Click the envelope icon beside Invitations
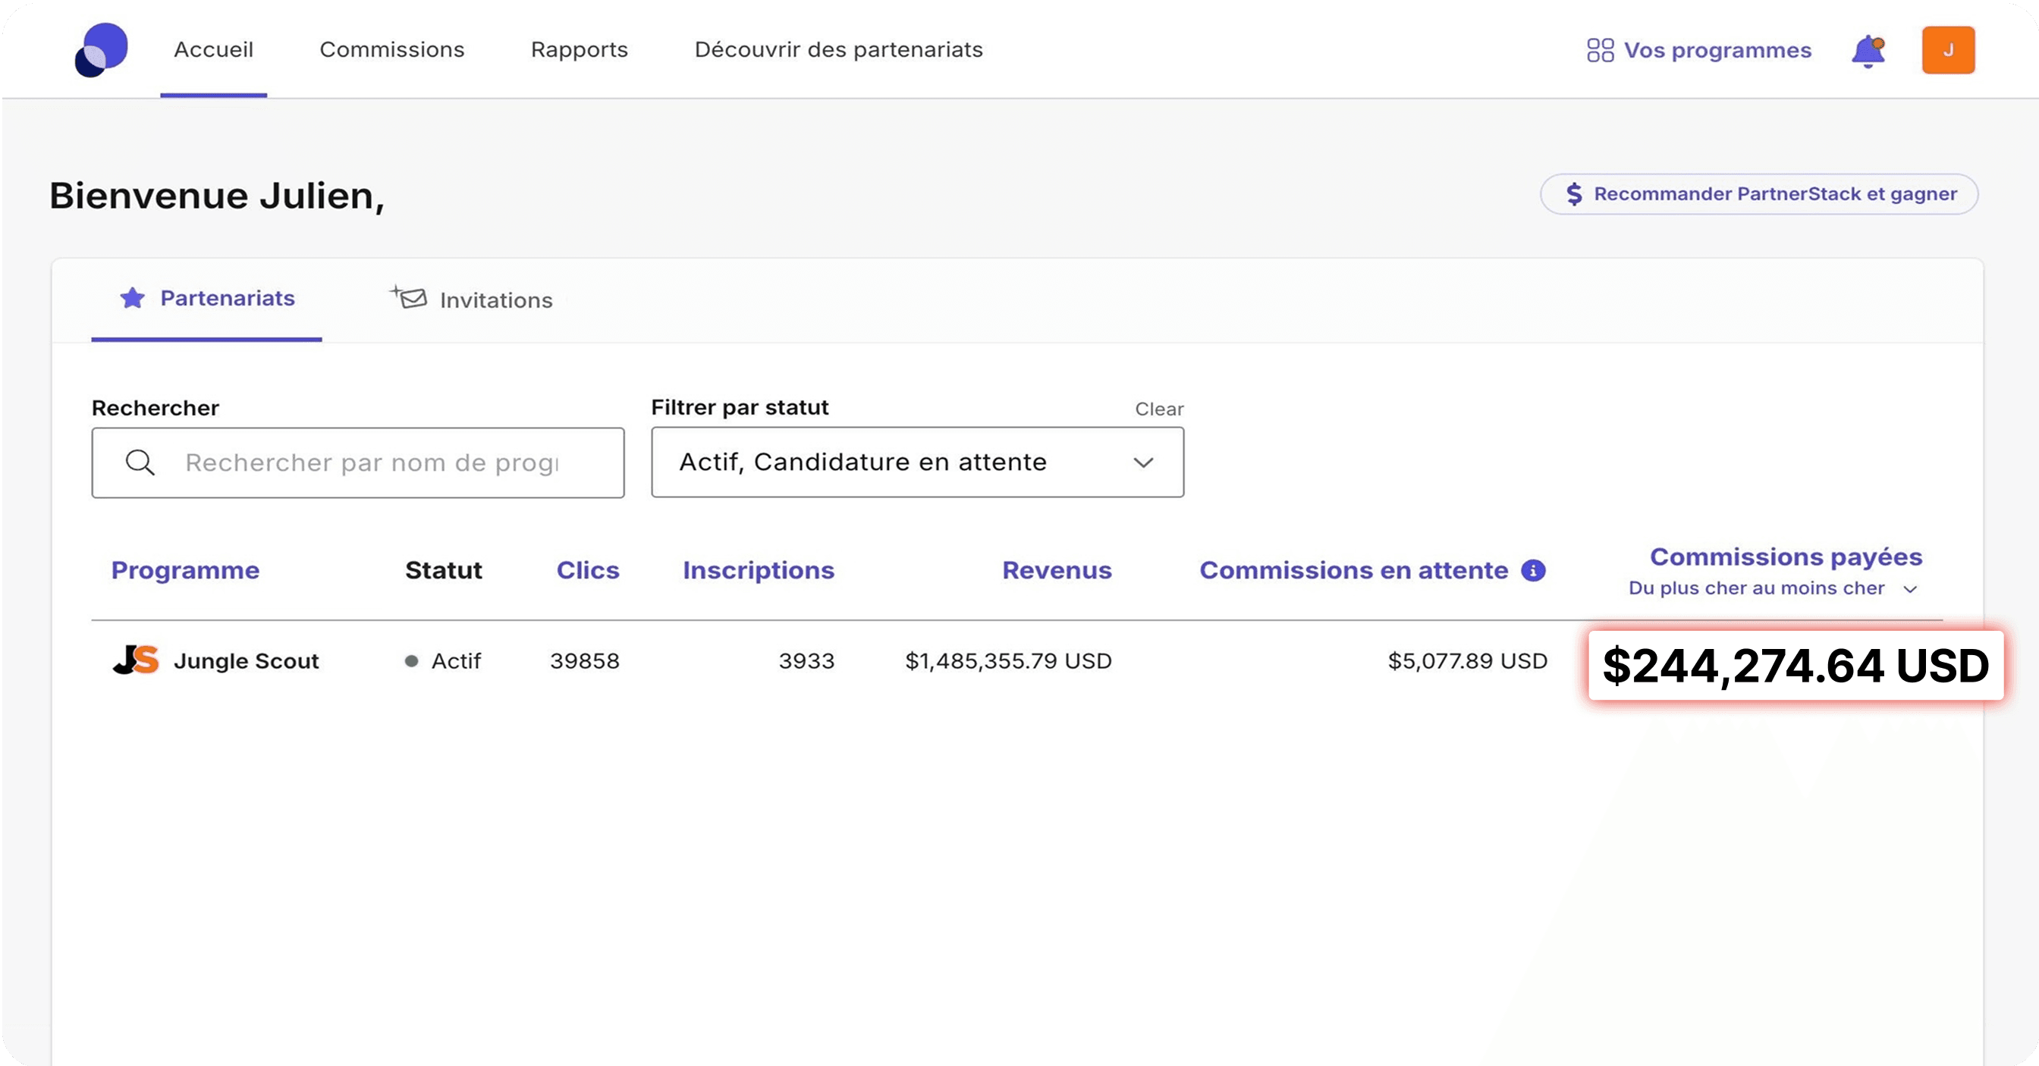This screenshot has height=1066, width=2039. pyautogui.click(x=409, y=297)
